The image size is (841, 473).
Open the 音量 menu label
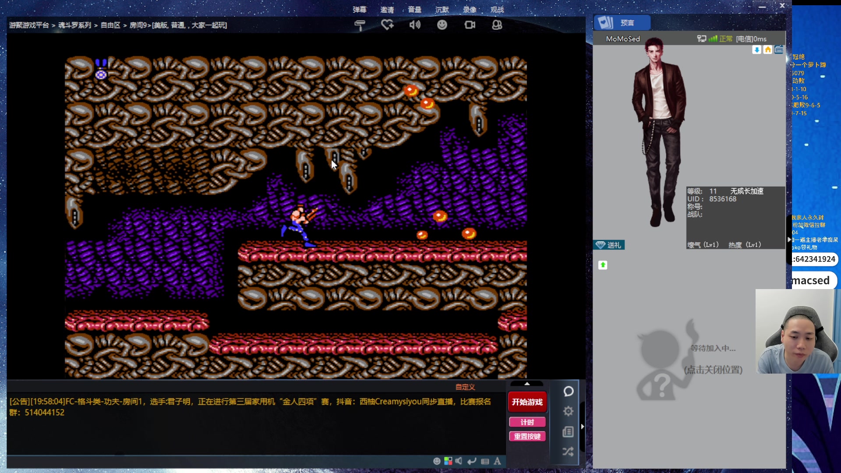click(x=414, y=10)
